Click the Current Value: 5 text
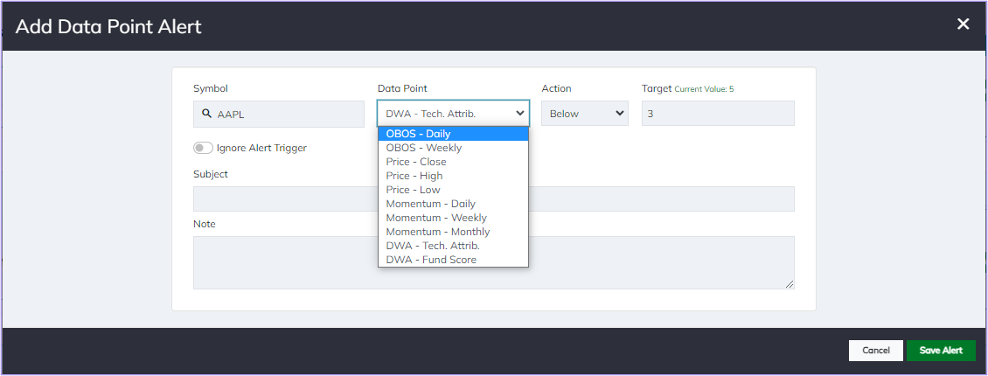The width and height of the screenshot is (988, 376). pos(704,89)
